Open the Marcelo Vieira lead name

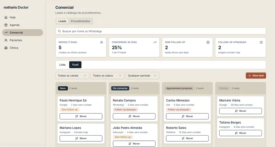pos(229,100)
